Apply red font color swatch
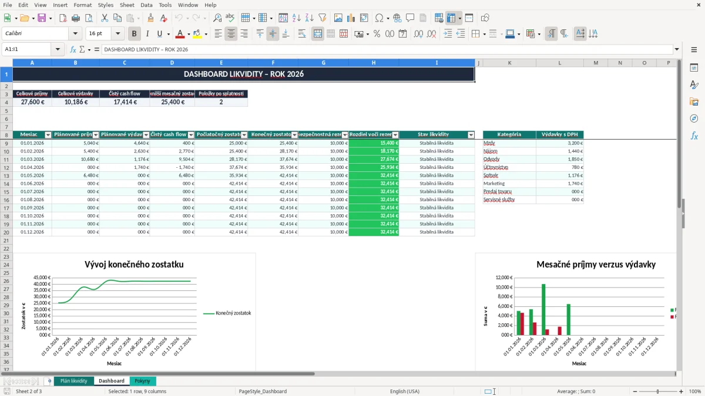 point(180,34)
